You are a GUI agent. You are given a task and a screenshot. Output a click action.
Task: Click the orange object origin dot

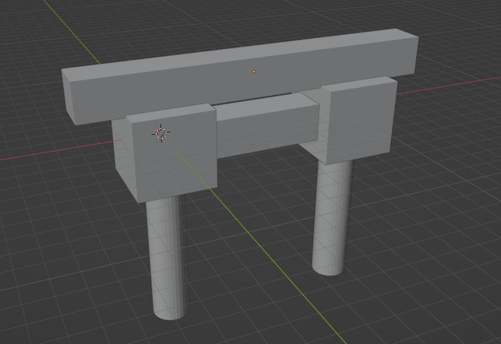click(254, 72)
